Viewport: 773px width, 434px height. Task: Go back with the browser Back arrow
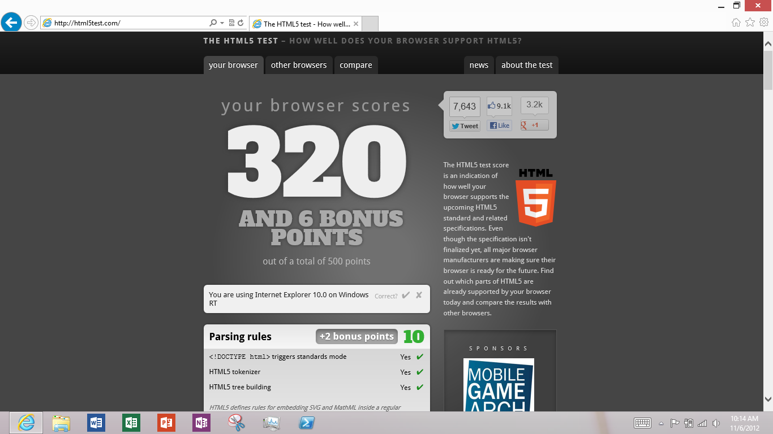click(x=11, y=23)
